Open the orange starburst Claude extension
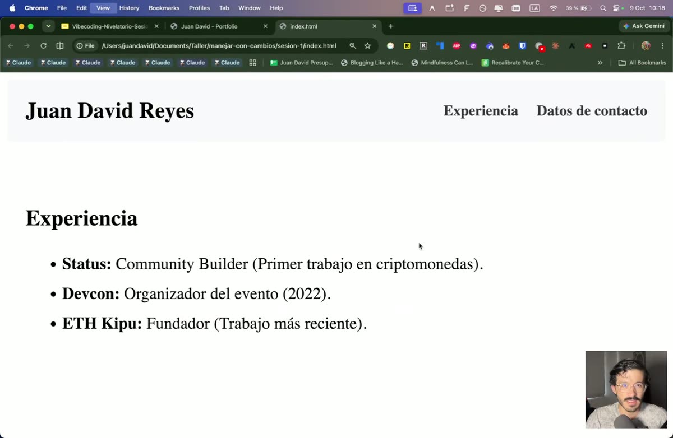673x438 pixels. click(555, 46)
